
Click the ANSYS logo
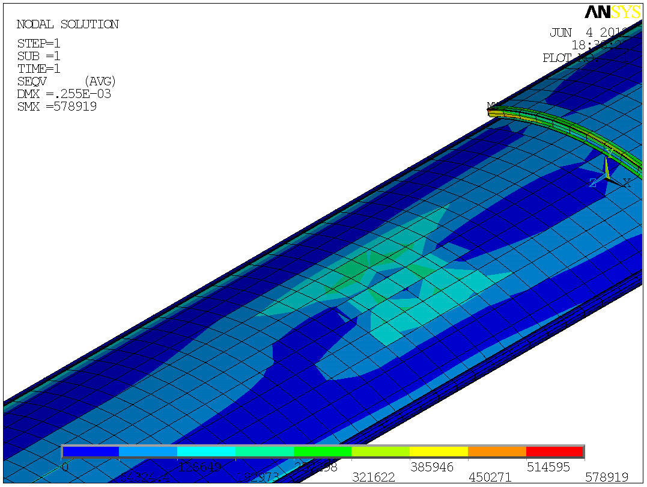(x=613, y=12)
